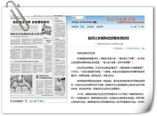Click the 《农民日报》 source link under the title

[118, 49]
